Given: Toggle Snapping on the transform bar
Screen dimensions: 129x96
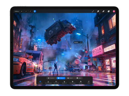Looking at the screenshot, I should [40, 82].
